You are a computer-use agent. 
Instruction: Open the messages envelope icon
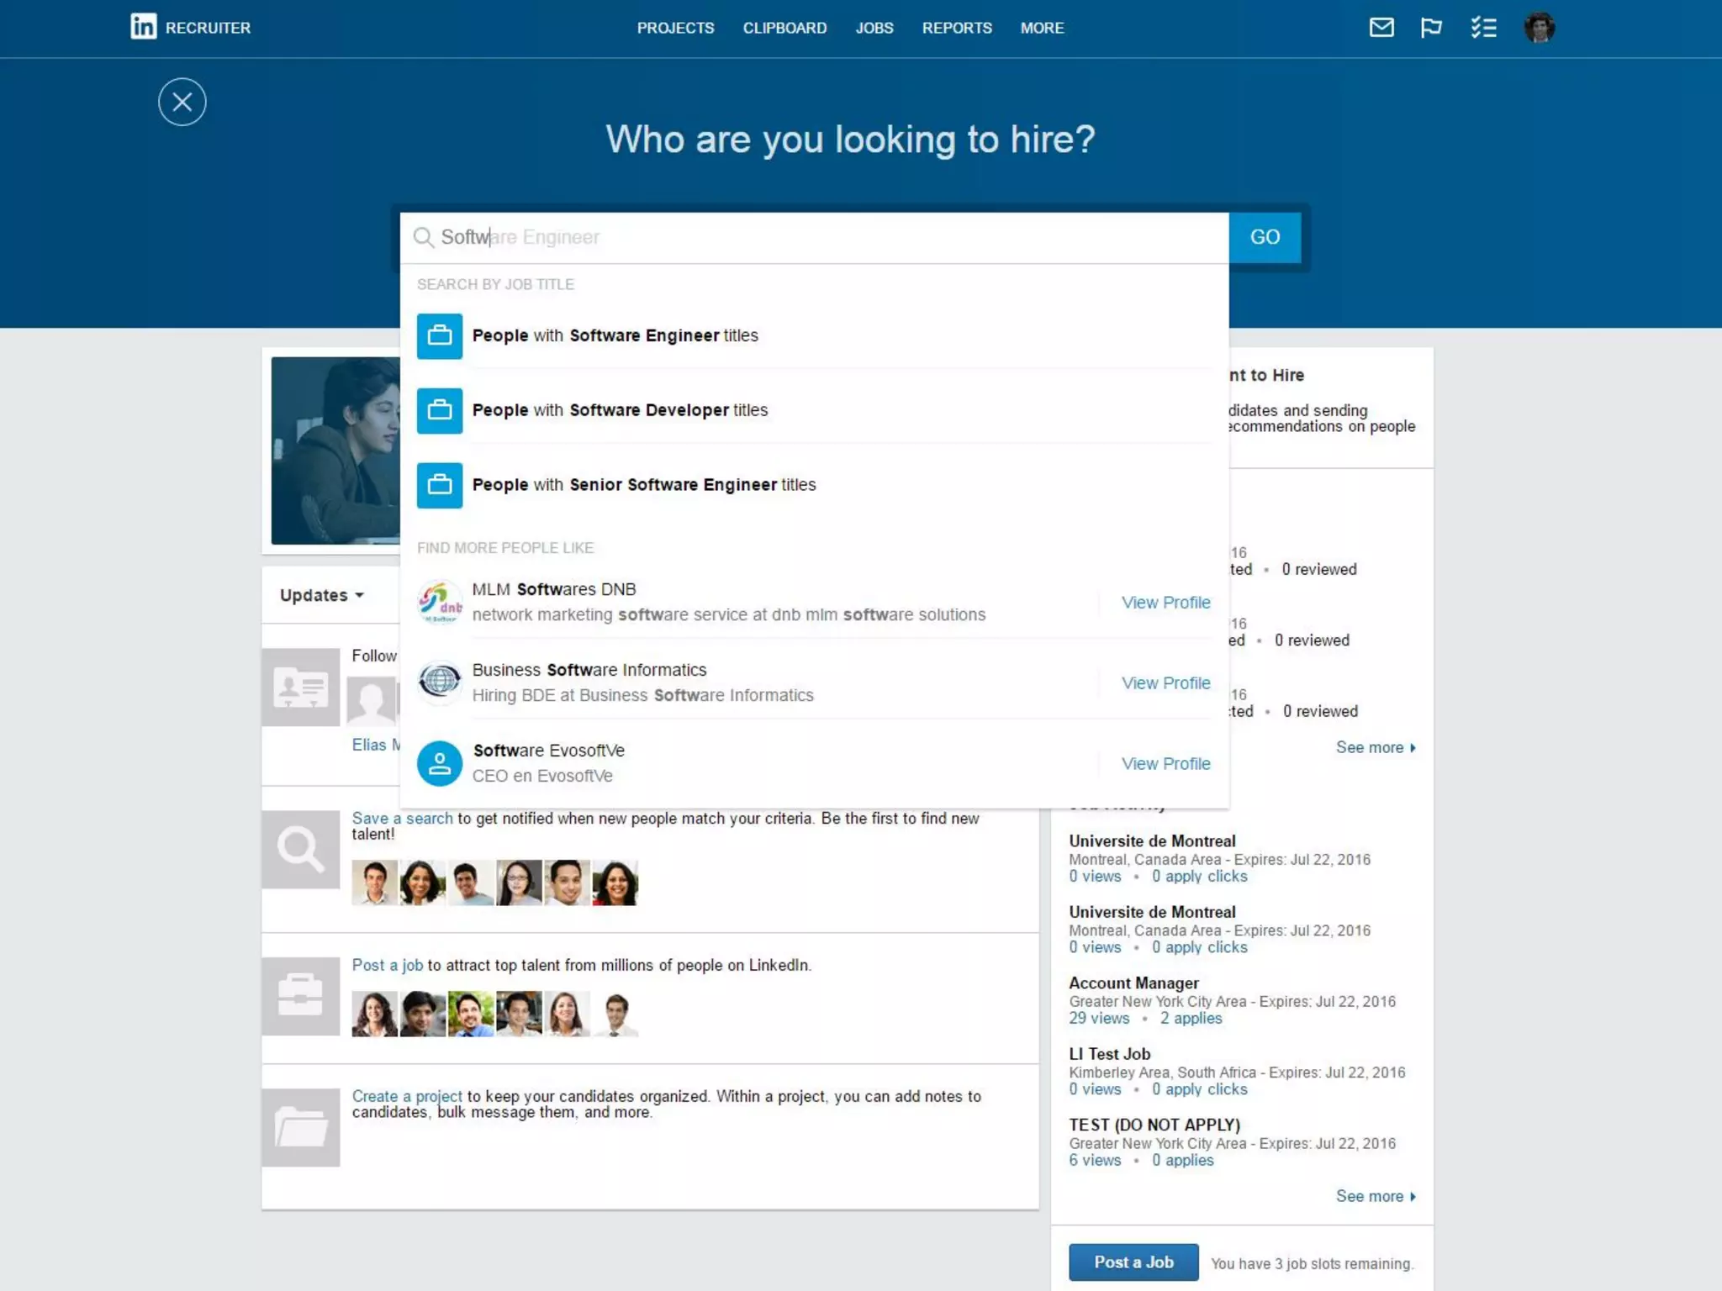tap(1381, 28)
